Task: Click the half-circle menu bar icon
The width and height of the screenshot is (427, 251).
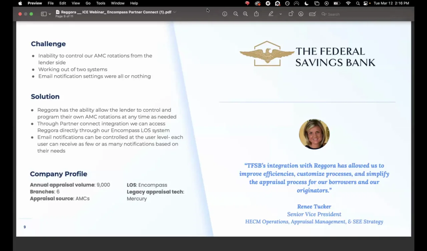Action: [287, 3]
